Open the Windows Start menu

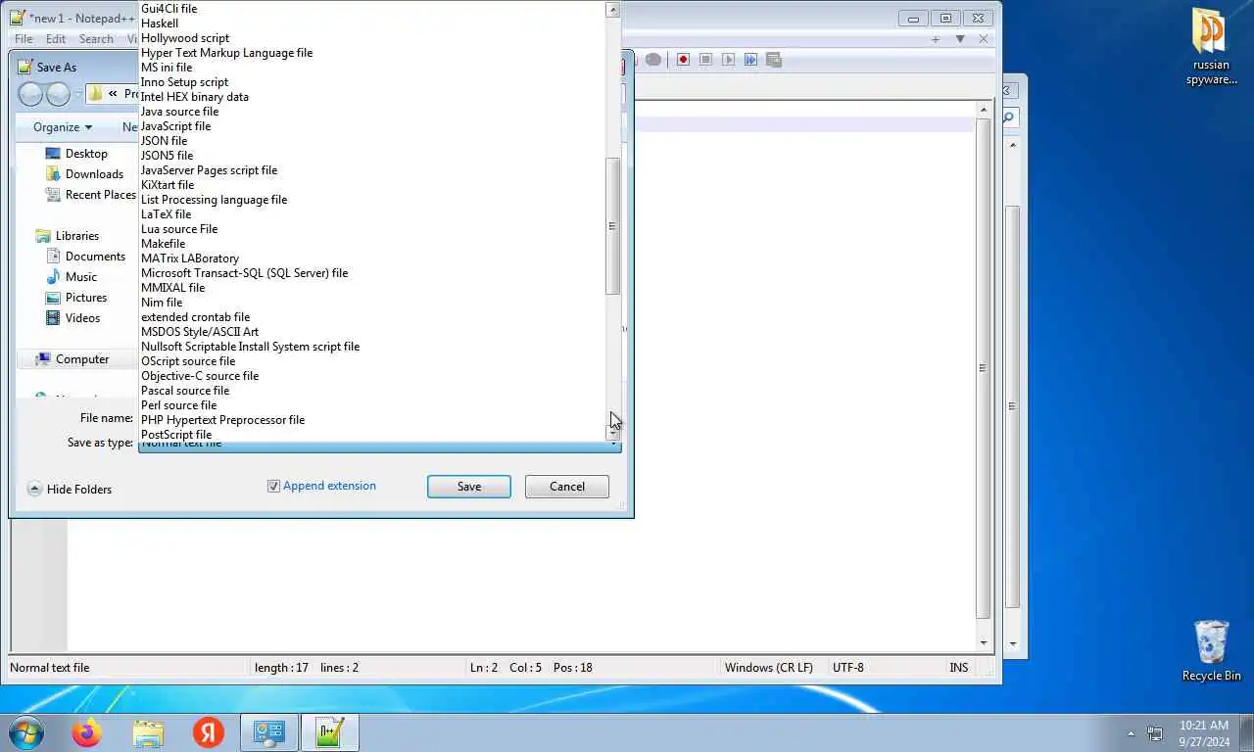(x=26, y=732)
